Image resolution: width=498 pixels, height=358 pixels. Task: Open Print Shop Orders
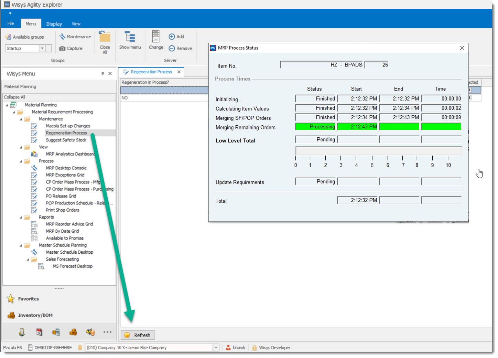point(63,210)
